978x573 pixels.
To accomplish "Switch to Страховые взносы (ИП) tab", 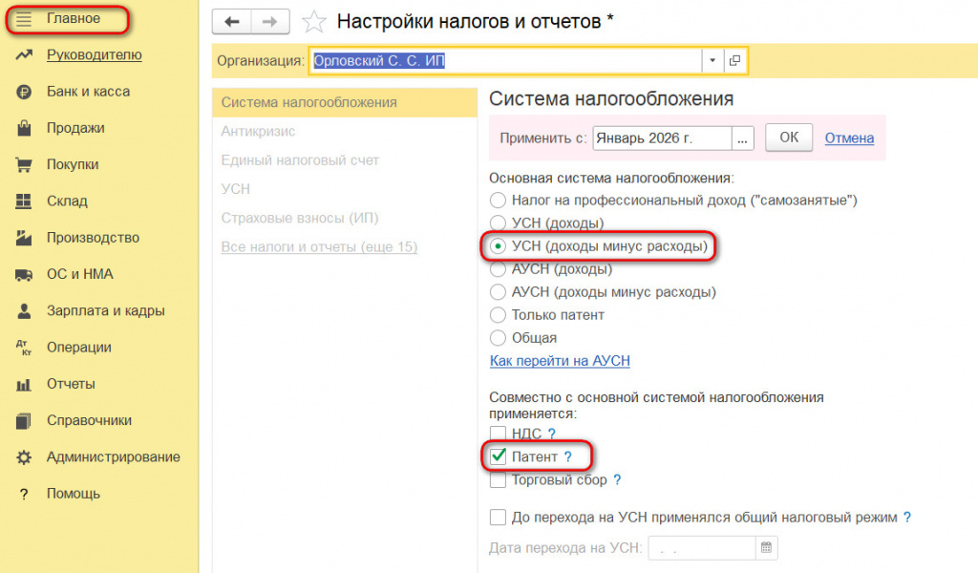I will [299, 219].
